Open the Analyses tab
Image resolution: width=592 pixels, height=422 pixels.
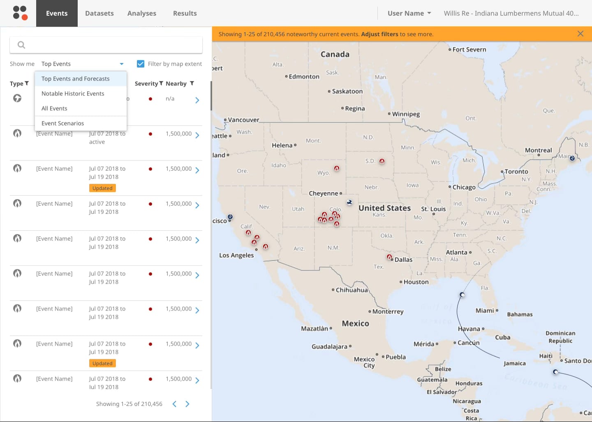[141, 13]
